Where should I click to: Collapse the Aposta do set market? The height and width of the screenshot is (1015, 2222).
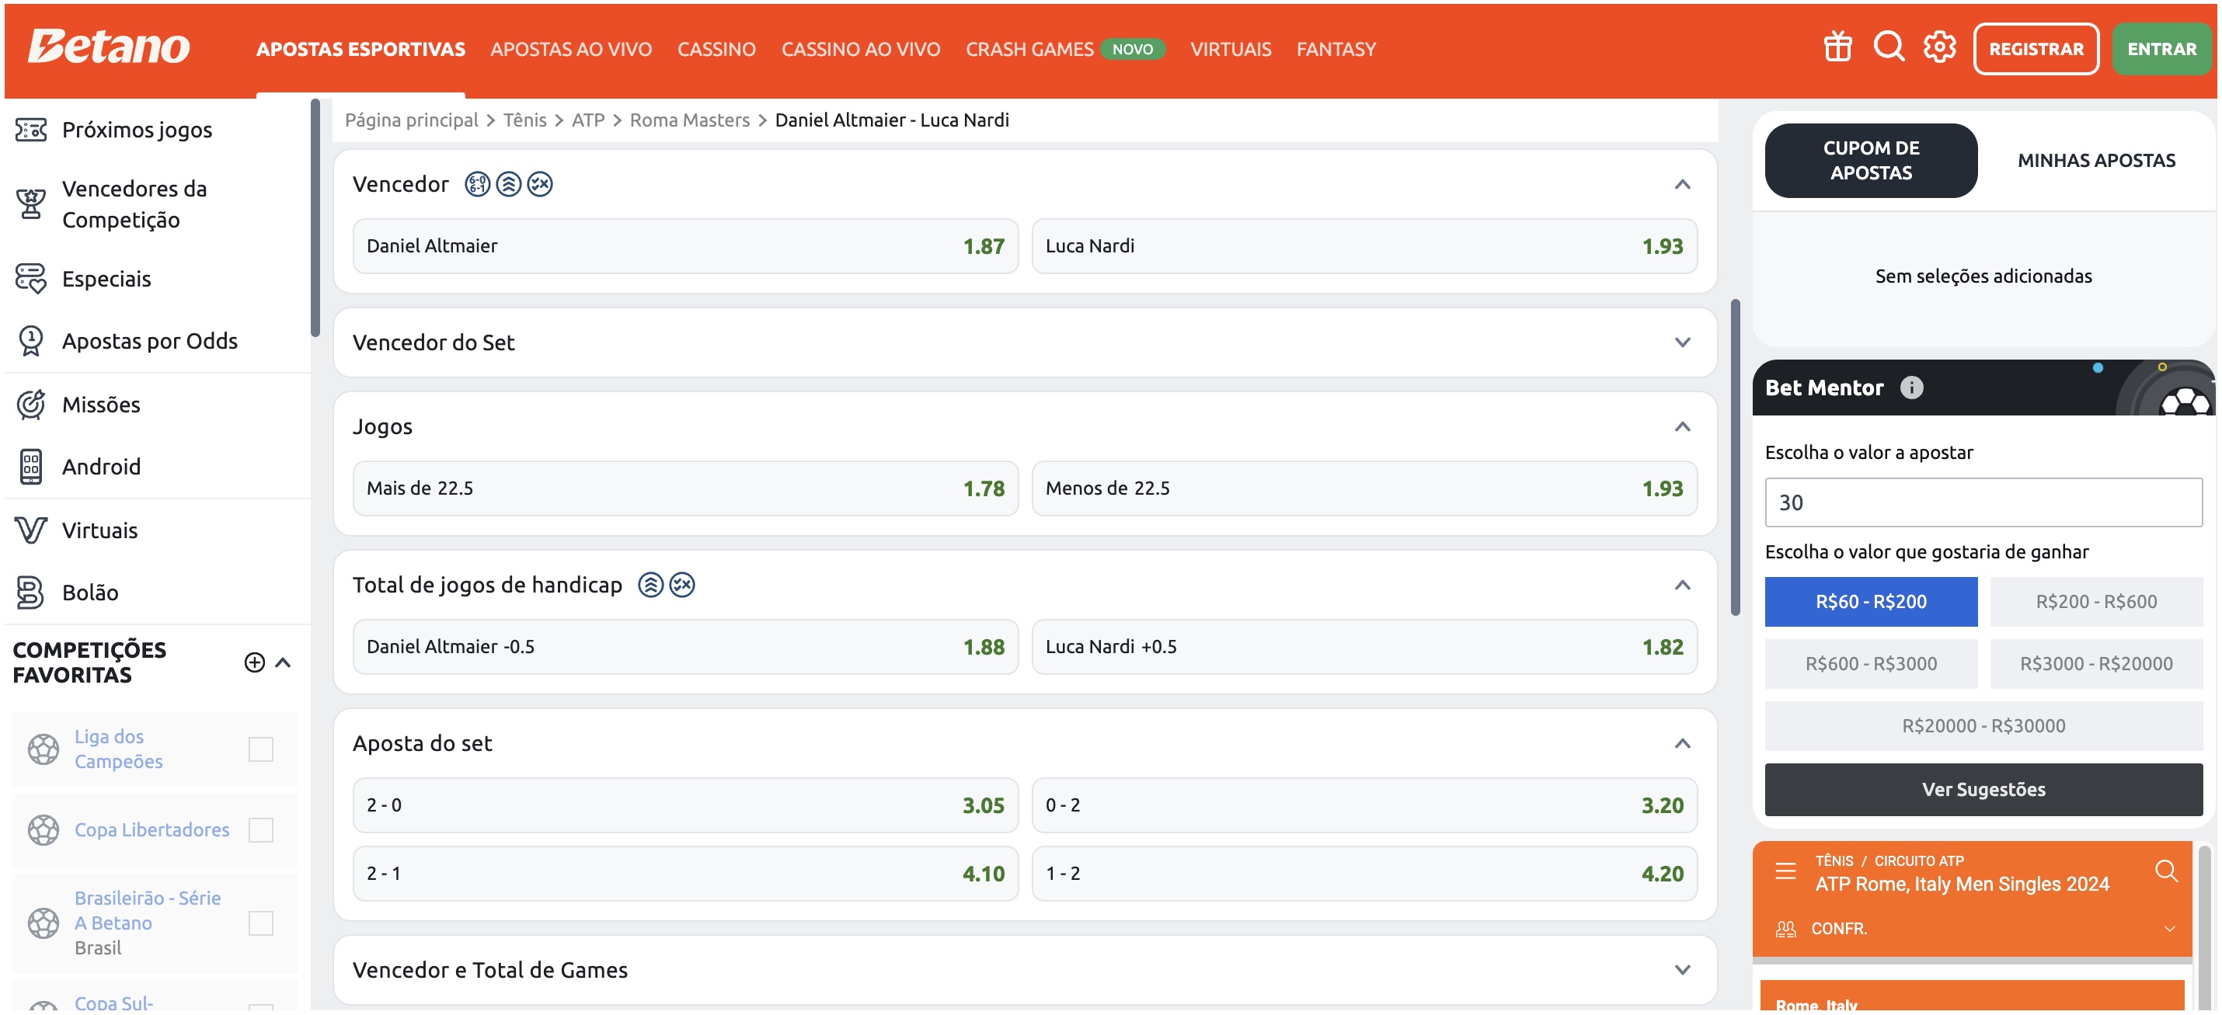click(1682, 743)
